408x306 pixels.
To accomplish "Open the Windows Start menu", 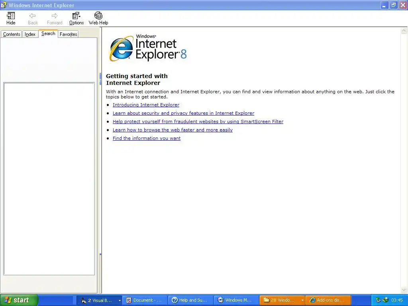I will coord(19,300).
